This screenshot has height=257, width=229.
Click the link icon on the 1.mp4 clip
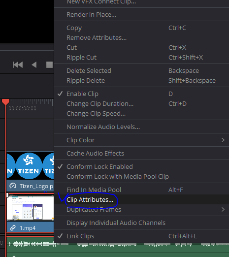pyautogui.click(x=13, y=228)
